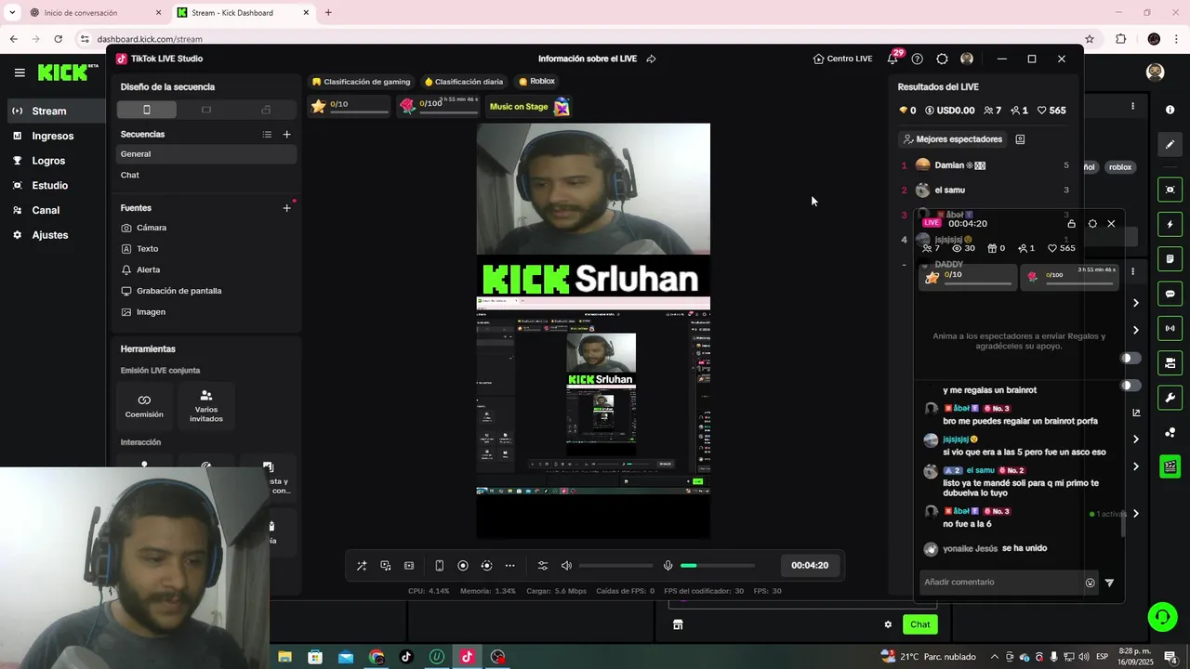Screen dimensions: 1190x669
Task: Select the Chat scene
Action: point(206,175)
